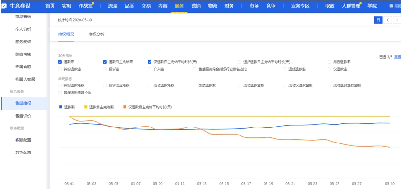Click the yellow 退款自主完结率 legend marker
Image resolution: width=401 pixels, height=194 pixels.
pos(85,107)
